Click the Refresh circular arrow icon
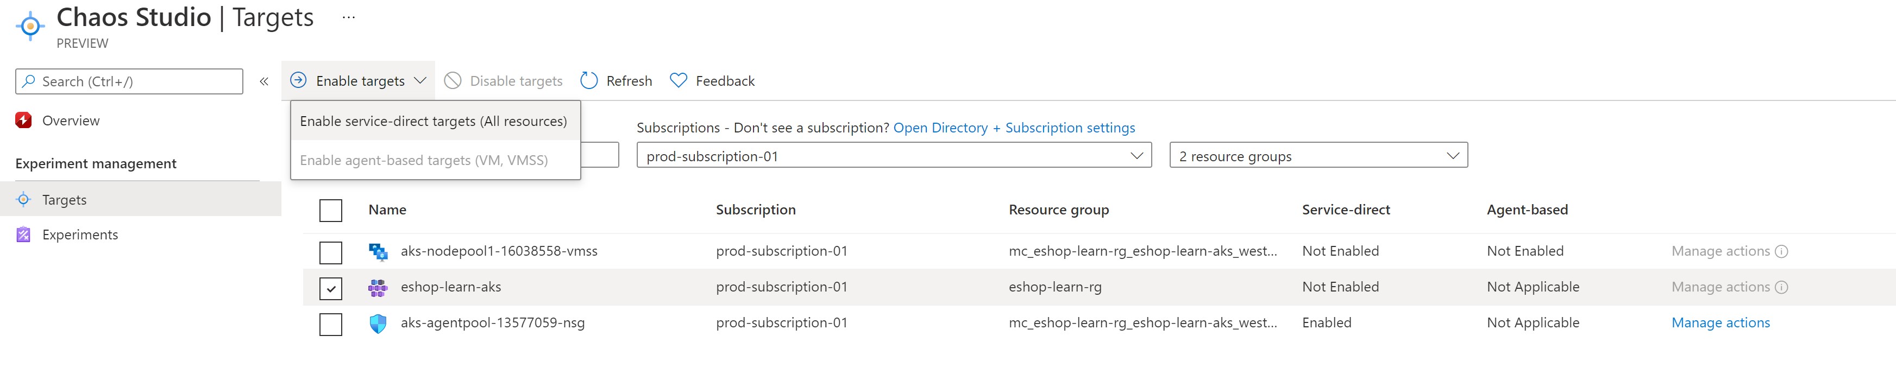 tap(589, 80)
